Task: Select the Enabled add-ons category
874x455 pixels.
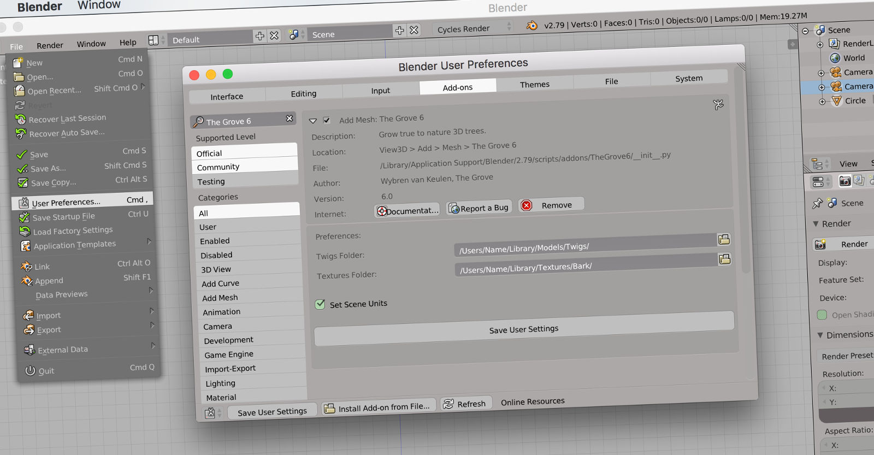Action: coord(247,239)
